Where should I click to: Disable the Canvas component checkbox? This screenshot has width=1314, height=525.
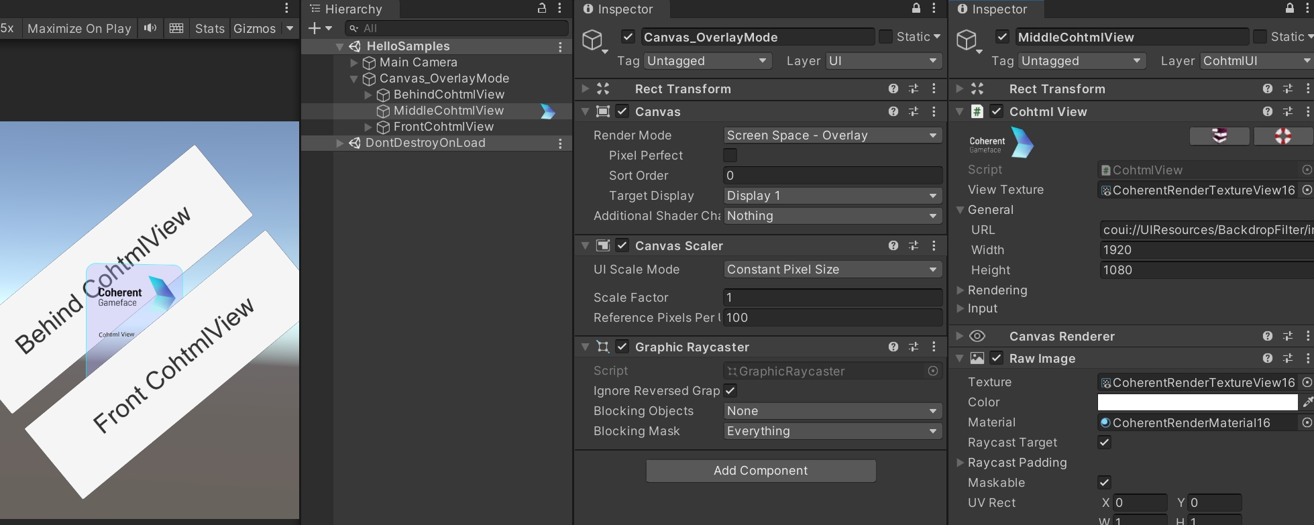pyautogui.click(x=622, y=111)
